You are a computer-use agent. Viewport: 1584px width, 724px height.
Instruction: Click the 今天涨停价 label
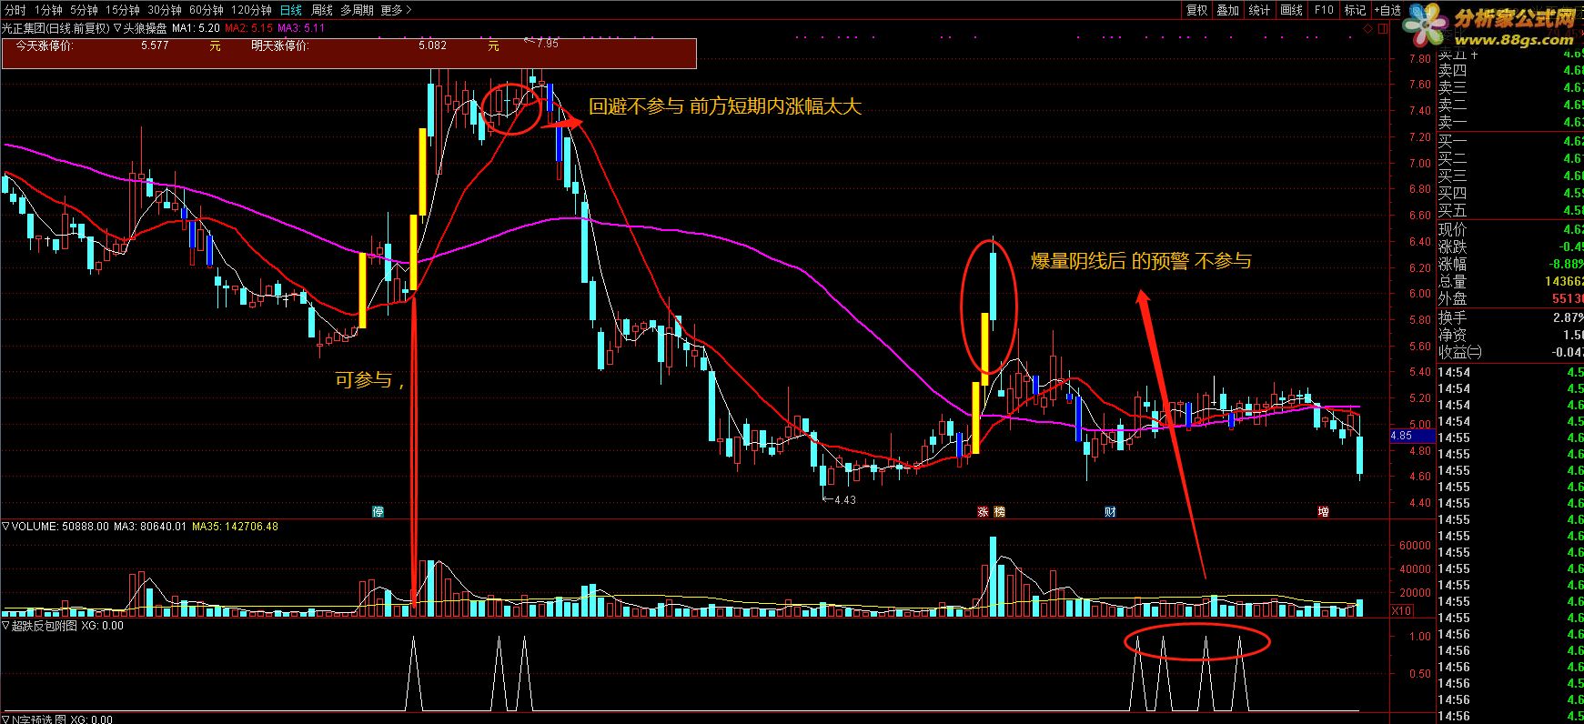(x=45, y=45)
